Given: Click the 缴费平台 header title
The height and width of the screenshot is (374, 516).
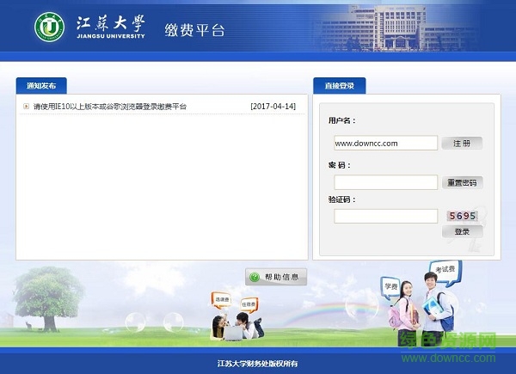Looking at the screenshot, I should click(195, 30).
